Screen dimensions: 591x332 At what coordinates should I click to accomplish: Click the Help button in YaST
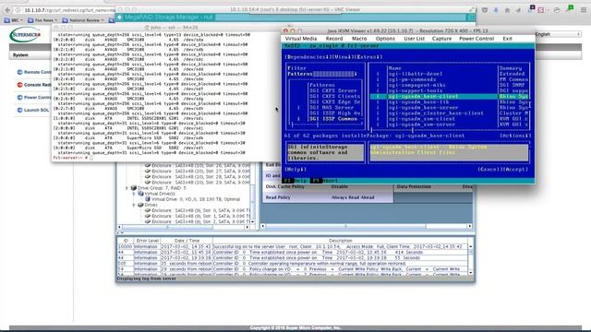pos(295,170)
